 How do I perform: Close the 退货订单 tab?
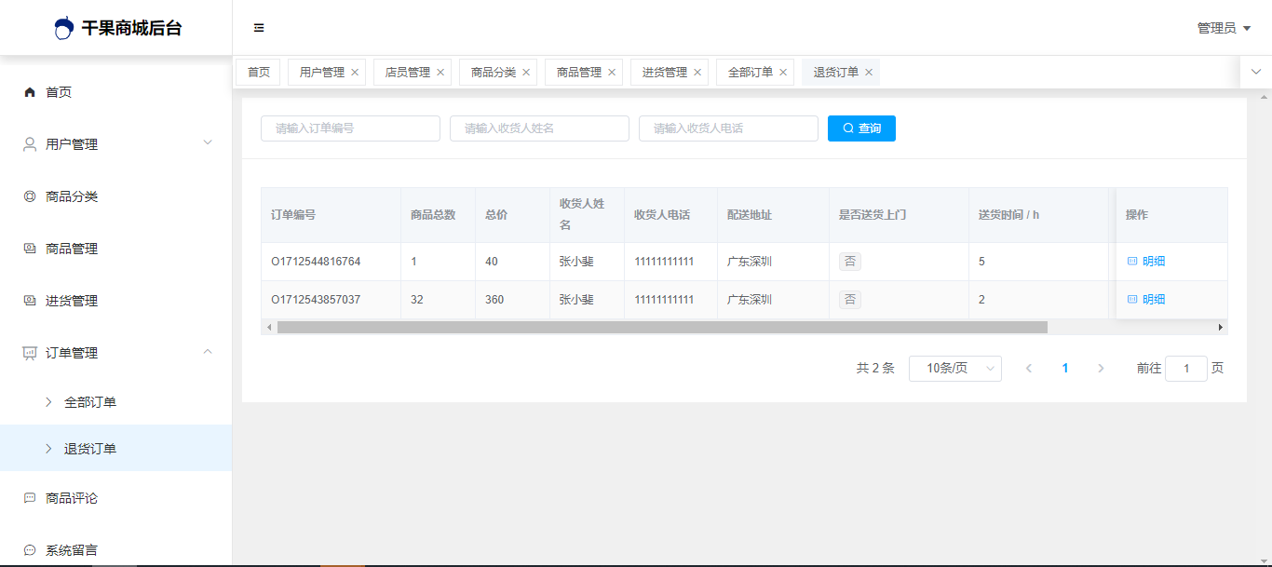[x=869, y=73]
